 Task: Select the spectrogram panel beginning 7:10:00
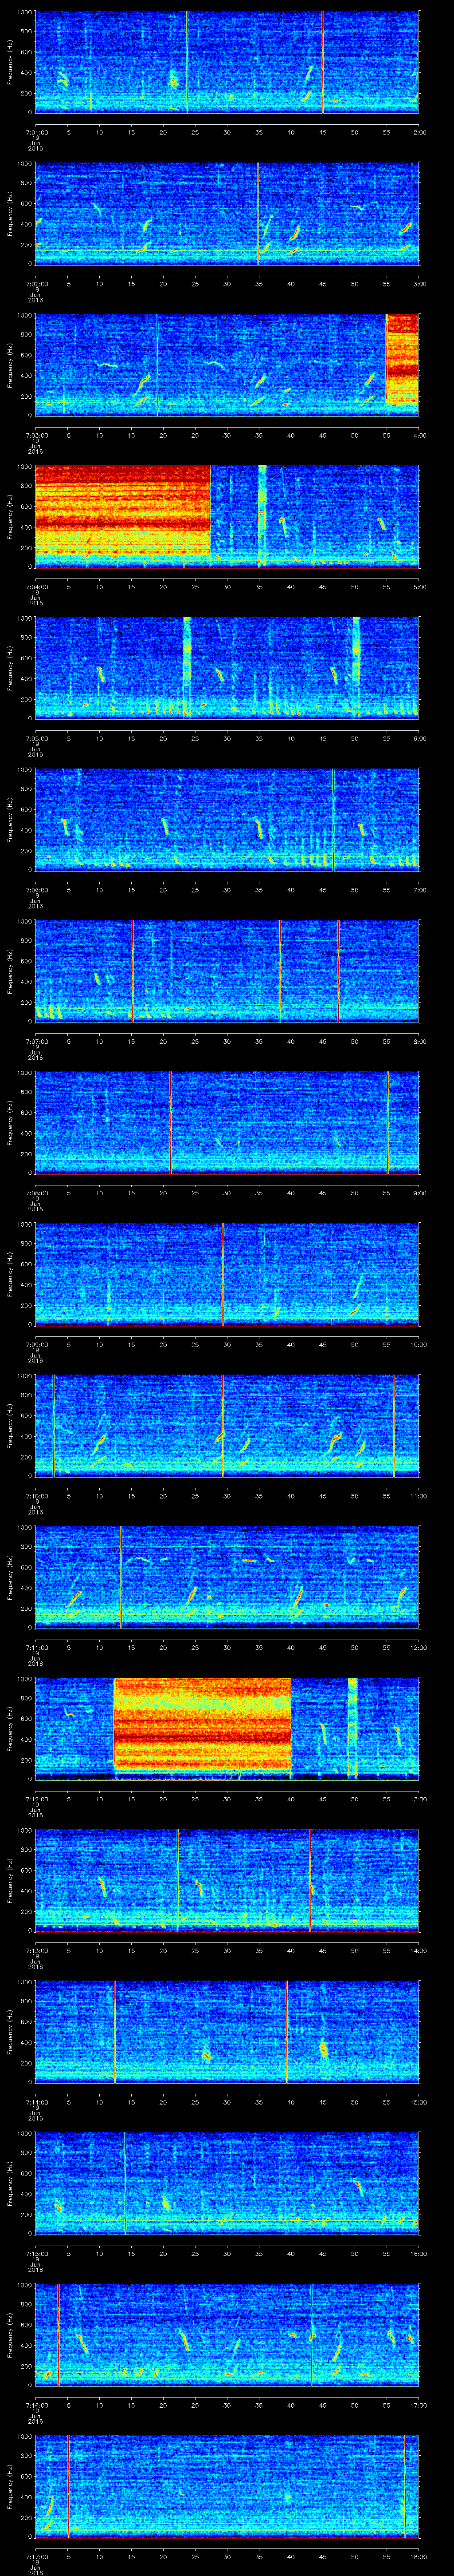click(x=227, y=1426)
